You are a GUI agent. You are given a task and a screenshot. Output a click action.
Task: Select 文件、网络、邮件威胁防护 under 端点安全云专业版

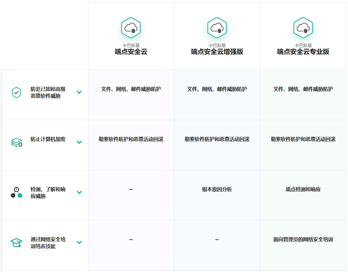coord(303,89)
